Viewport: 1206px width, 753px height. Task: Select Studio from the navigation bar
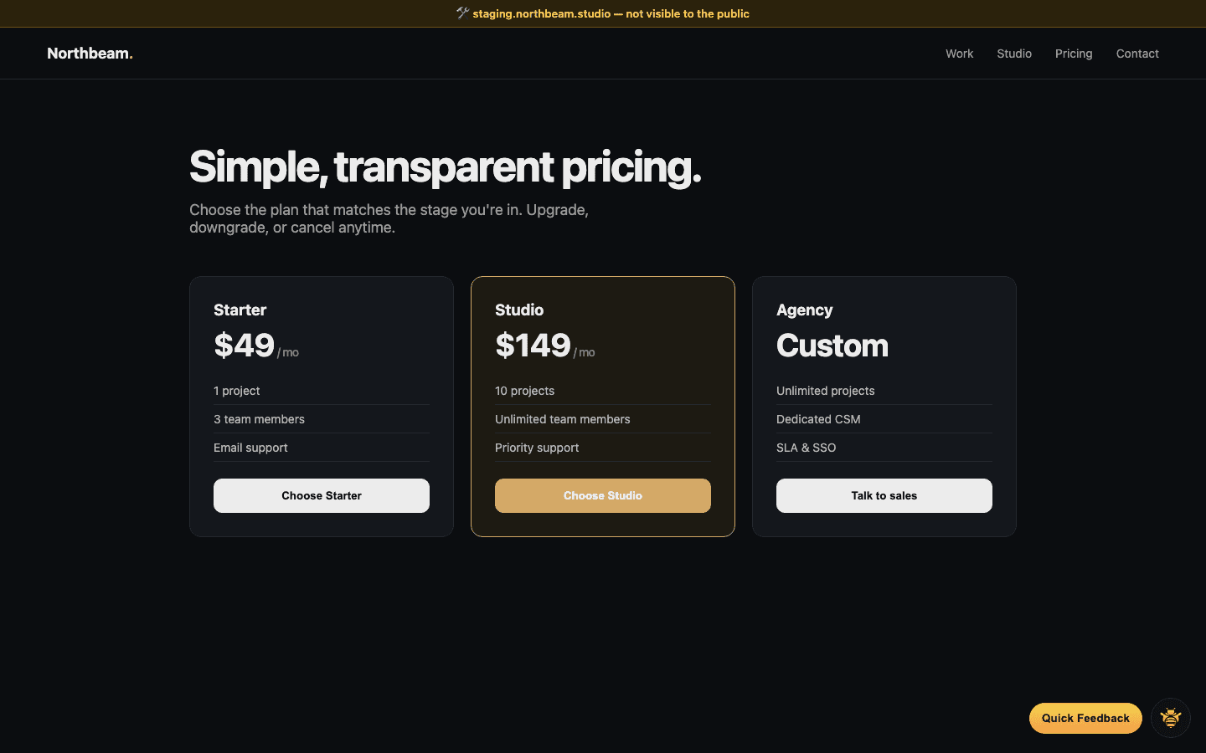[1014, 54]
